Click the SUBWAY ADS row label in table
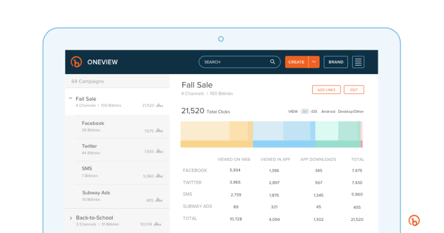Screen dimensions: 444x233 pos(197,206)
